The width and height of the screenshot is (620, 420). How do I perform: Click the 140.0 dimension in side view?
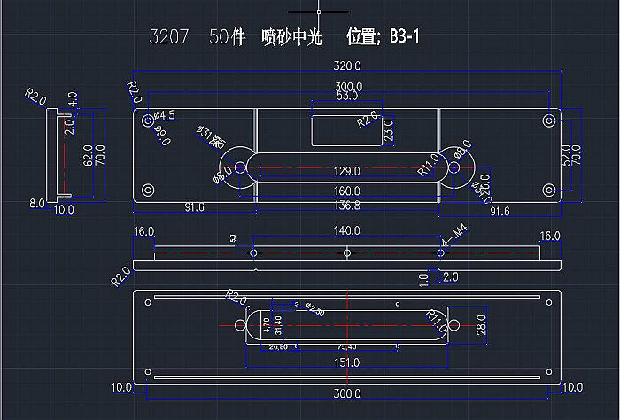[x=346, y=232]
